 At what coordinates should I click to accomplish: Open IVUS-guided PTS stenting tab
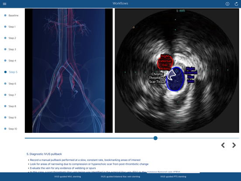173,177
